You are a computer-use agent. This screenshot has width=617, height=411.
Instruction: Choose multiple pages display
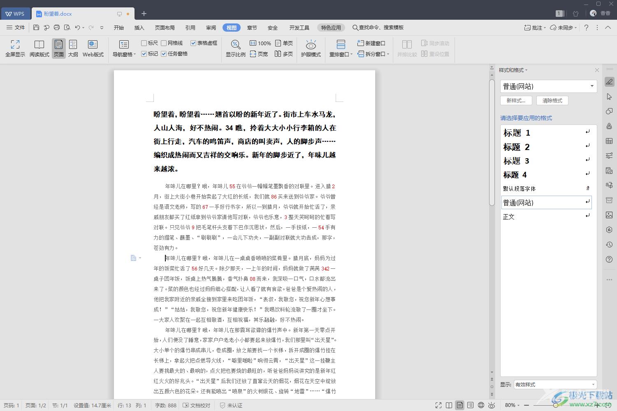284,54
